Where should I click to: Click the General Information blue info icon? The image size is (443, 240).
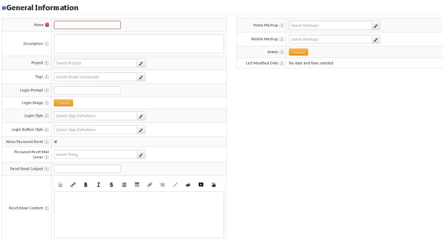point(4,8)
